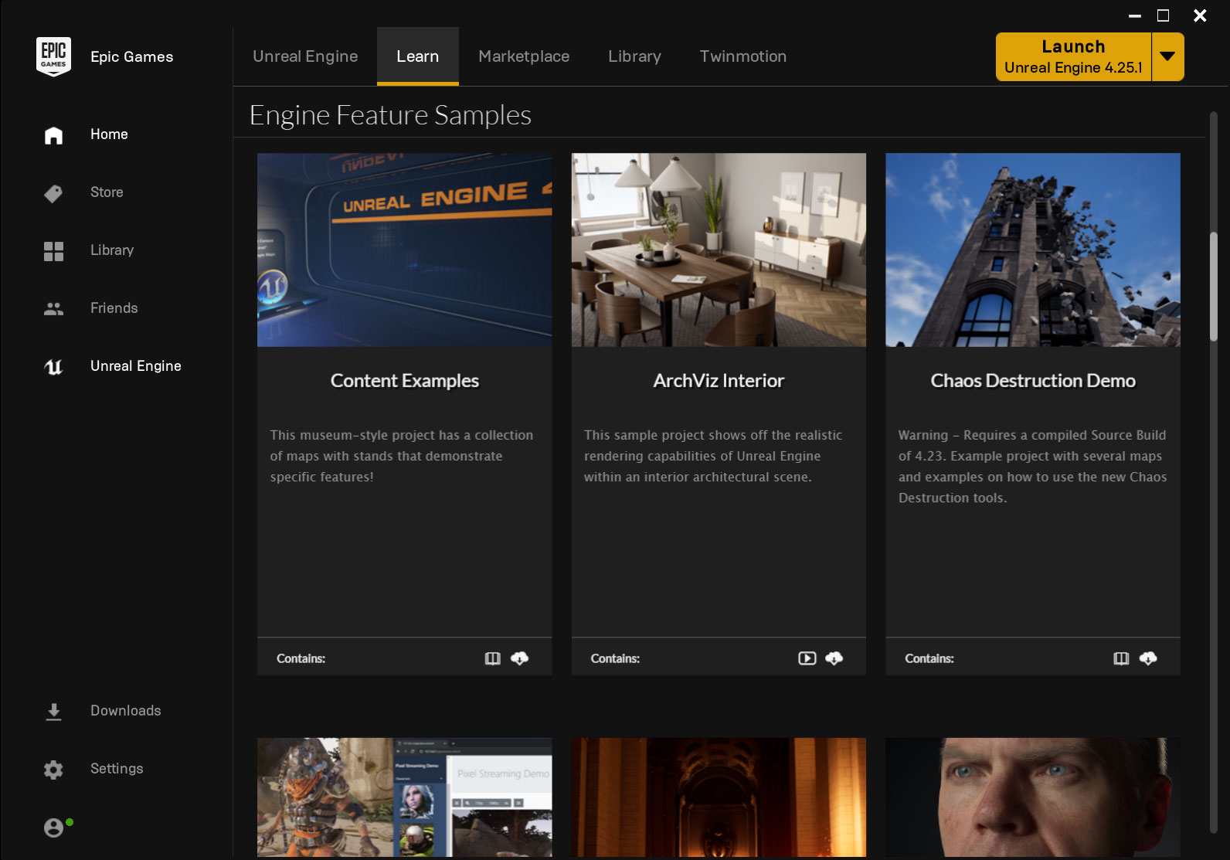Launch Unreal Engine 4.25.1
The height and width of the screenshot is (860, 1230).
[x=1072, y=56]
